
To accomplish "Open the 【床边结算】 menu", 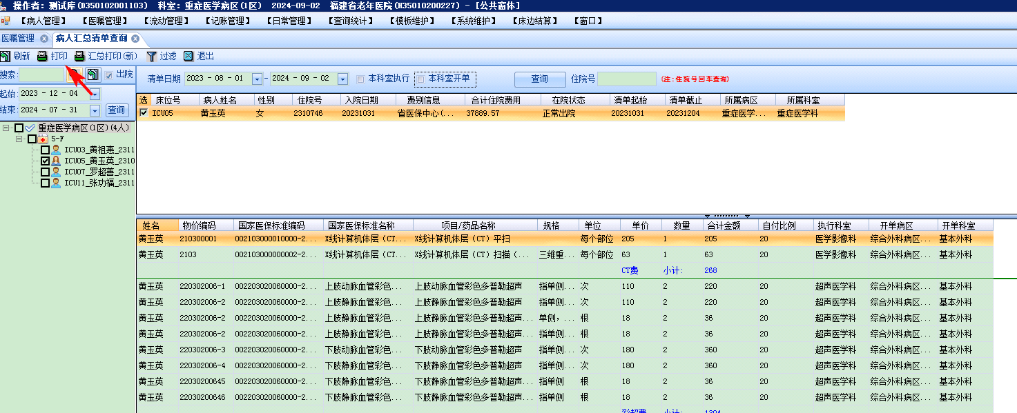I will (534, 21).
